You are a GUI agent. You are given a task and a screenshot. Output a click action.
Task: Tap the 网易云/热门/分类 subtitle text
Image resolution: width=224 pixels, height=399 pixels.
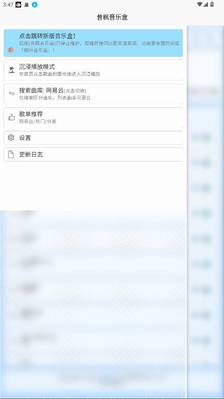pyautogui.click(x=38, y=121)
